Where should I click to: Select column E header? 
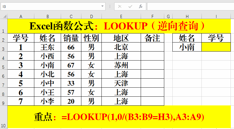(121, 16)
